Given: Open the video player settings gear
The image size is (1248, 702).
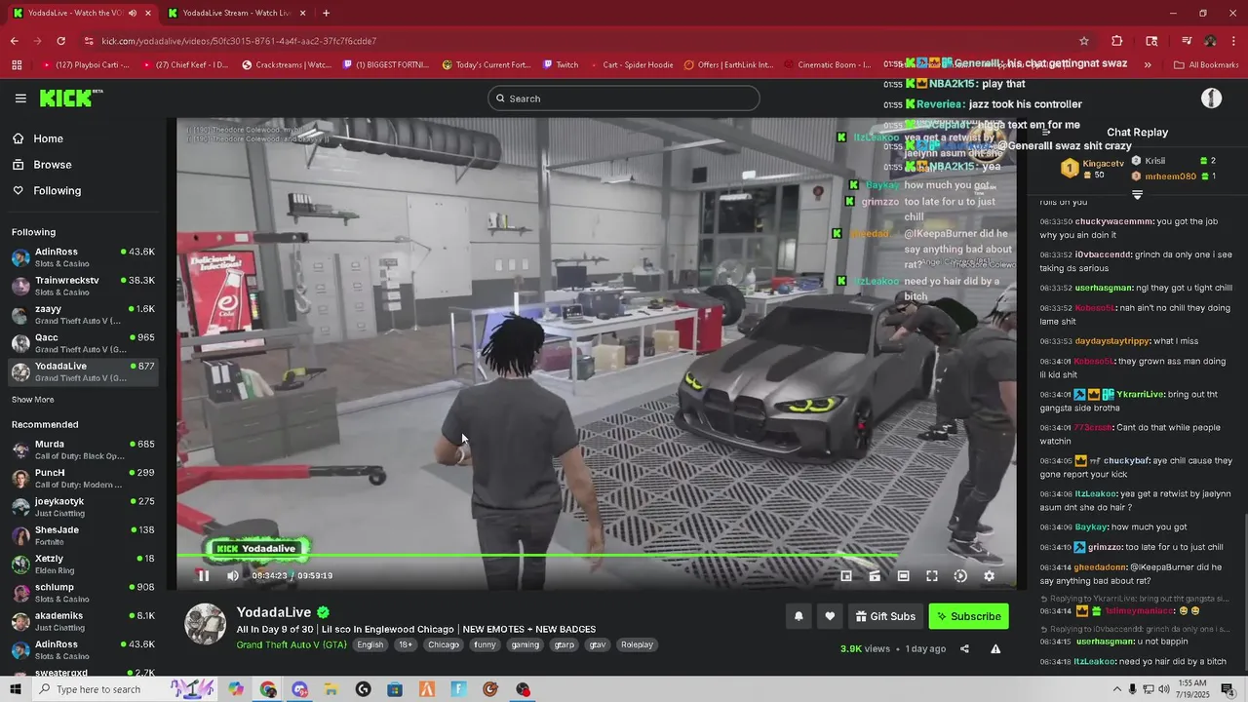Looking at the screenshot, I should 989,576.
